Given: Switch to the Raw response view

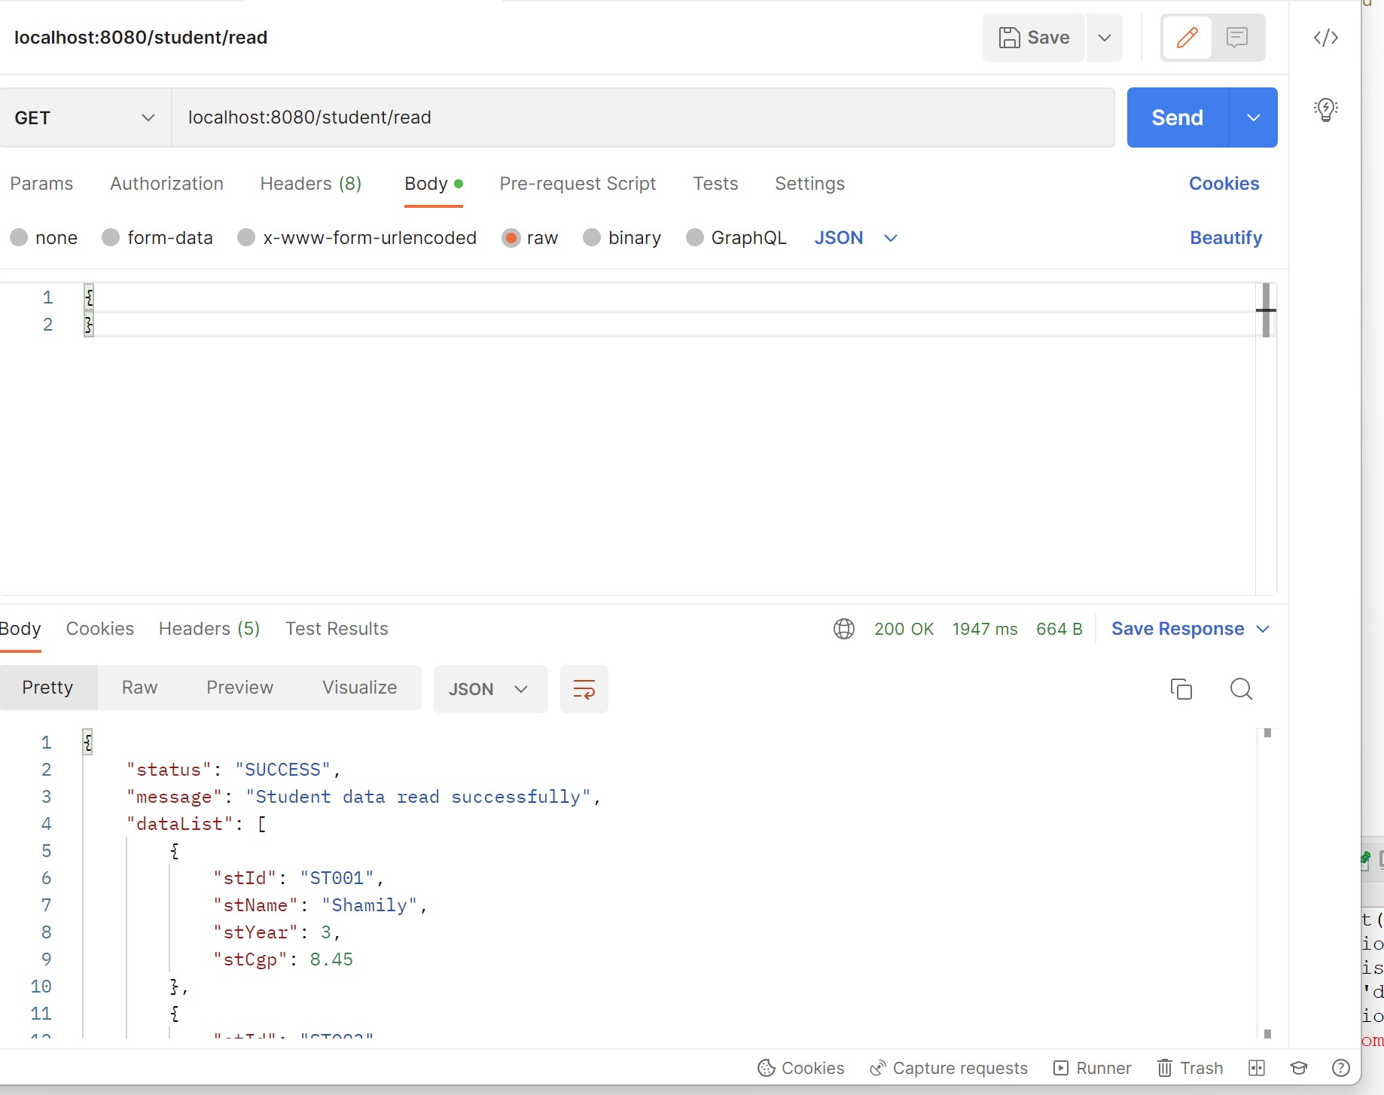Looking at the screenshot, I should click(x=139, y=687).
